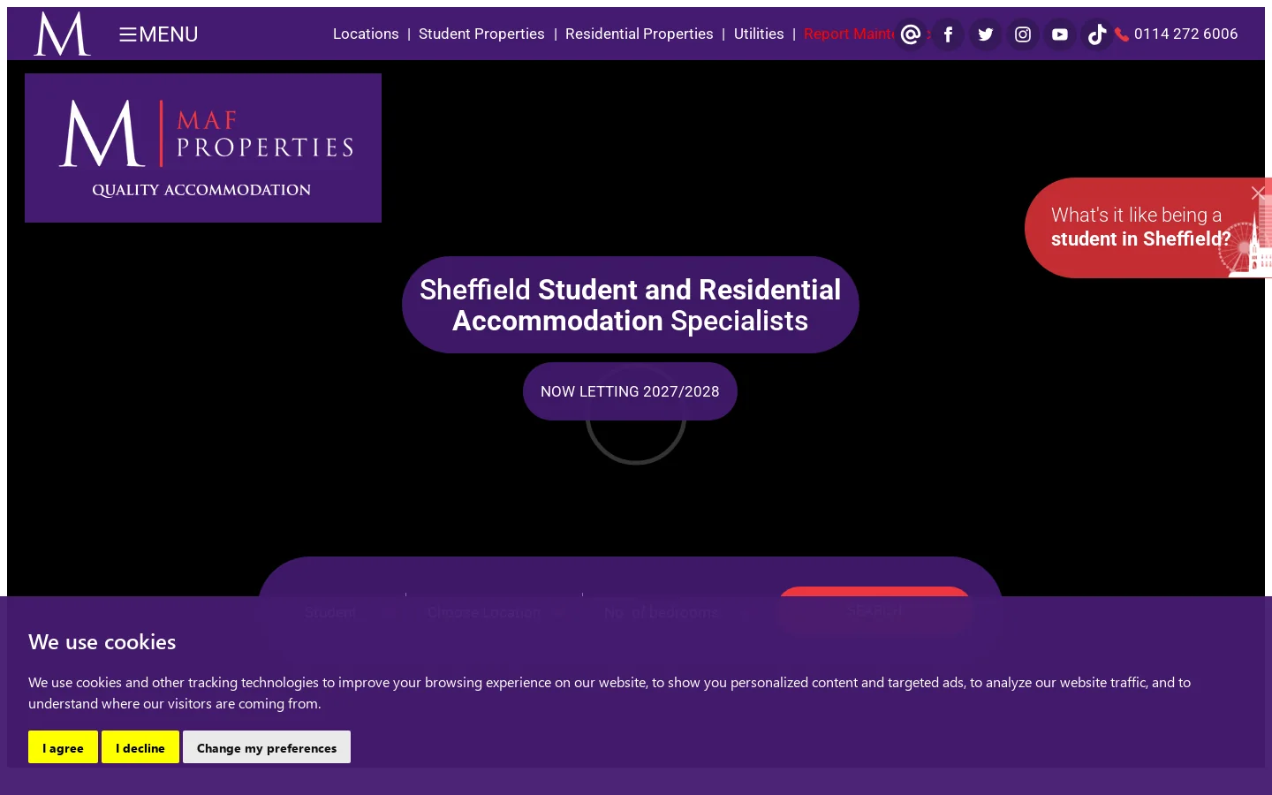
Task: Click the hero heading 'Sheffield Student and Residential'
Action: click(630, 305)
